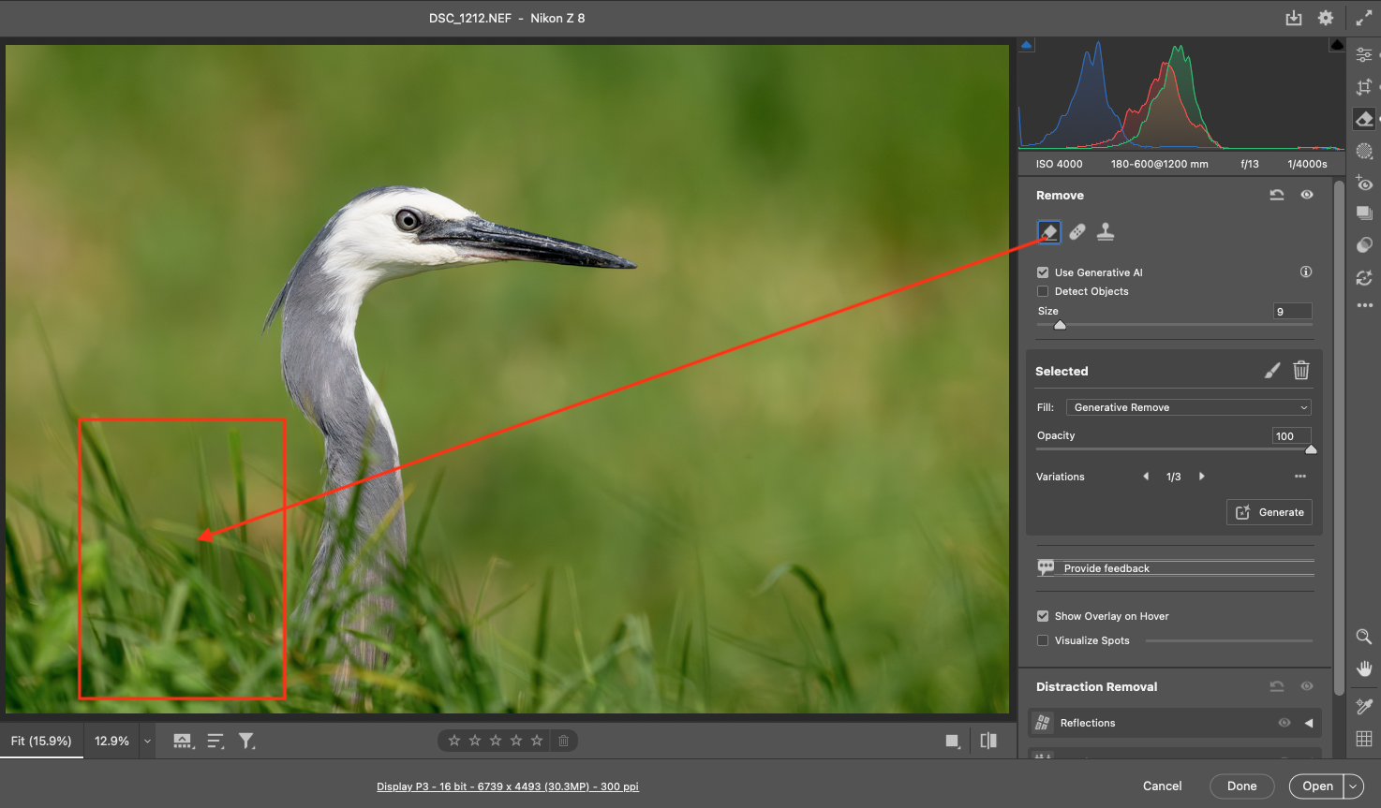Enable Detect Objects checkbox

coord(1043,291)
